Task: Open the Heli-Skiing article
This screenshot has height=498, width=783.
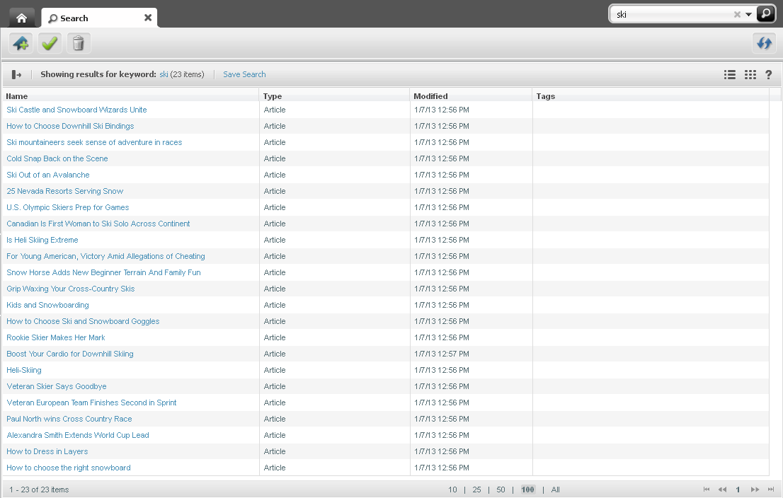Action: [x=24, y=370]
